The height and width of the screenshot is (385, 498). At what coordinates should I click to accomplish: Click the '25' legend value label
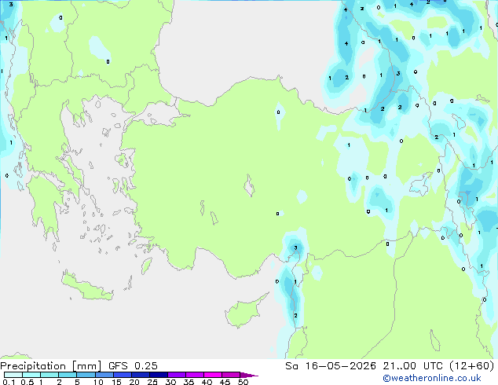pyautogui.click(x=152, y=382)
